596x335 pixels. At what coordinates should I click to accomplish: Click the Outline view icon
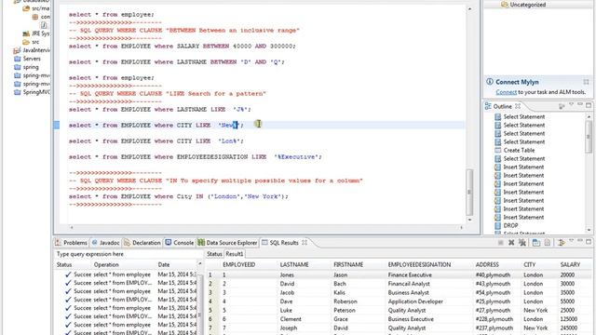pos(488,106)
